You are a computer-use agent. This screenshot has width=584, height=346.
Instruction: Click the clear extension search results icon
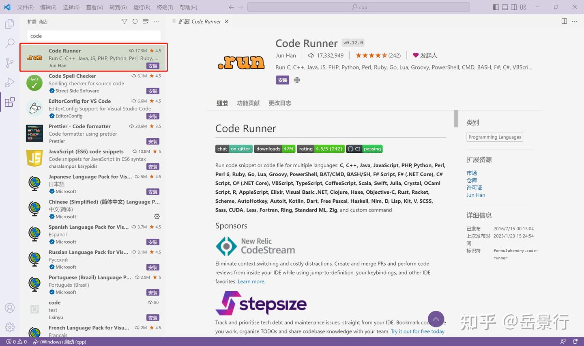pyautogui.click(x=146, y=21)
